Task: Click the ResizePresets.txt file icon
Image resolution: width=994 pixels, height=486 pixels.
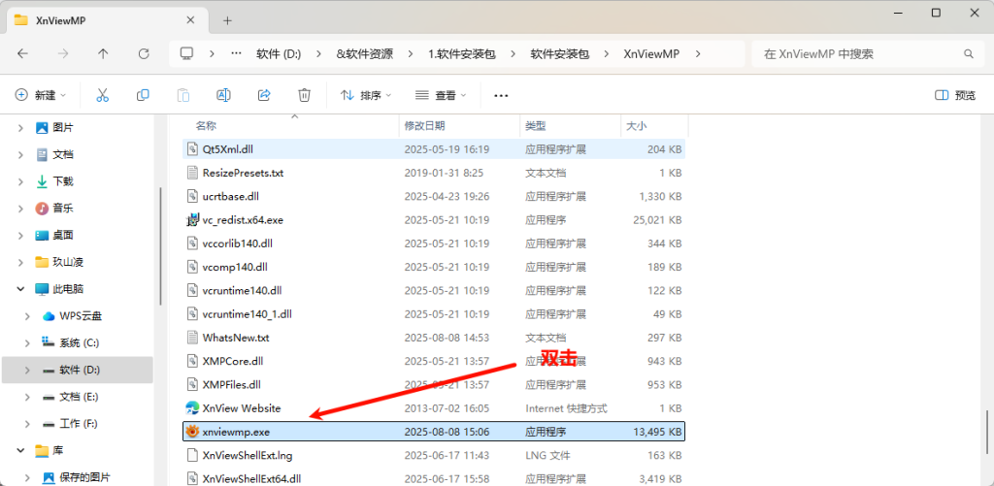Action: (x=193, y=173)
